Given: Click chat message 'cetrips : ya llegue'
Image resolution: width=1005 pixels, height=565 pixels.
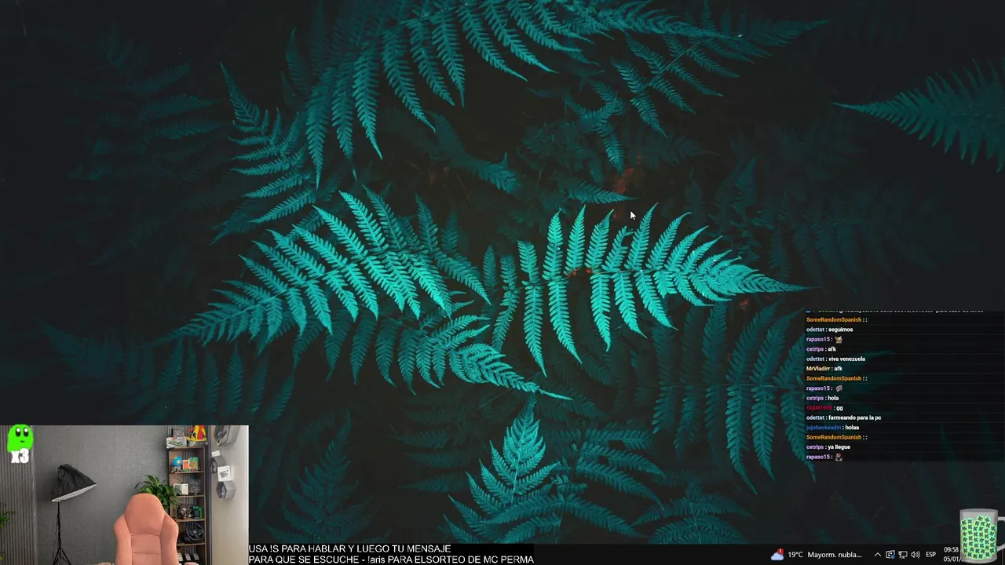Looking at the screenshot, I should pos(828,447).
